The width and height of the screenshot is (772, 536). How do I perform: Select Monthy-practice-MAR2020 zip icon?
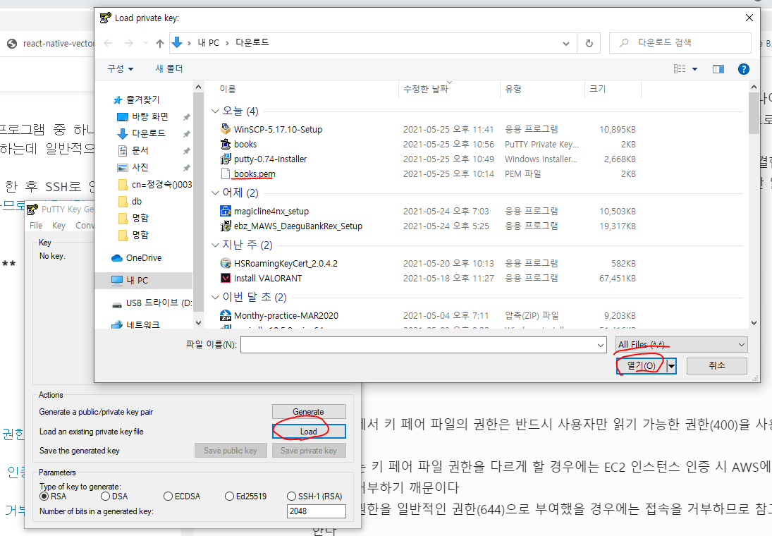(x=226, y=315)
